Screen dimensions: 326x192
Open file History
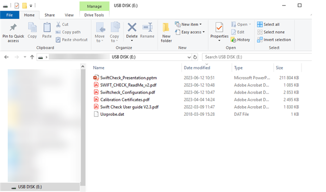(240, 40)
